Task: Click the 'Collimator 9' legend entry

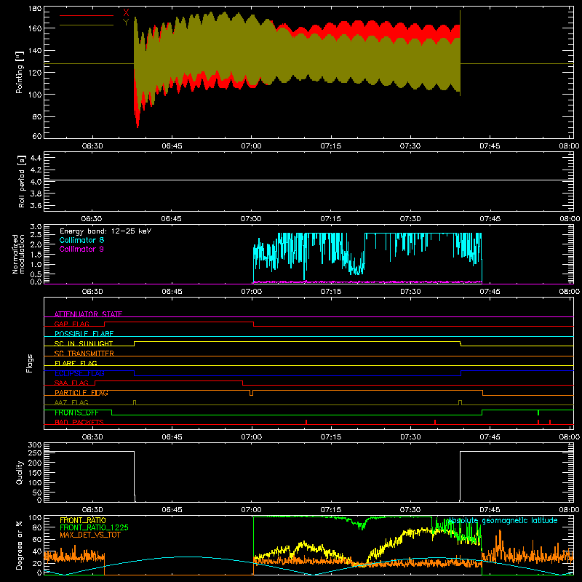Action: click(81, 249)
